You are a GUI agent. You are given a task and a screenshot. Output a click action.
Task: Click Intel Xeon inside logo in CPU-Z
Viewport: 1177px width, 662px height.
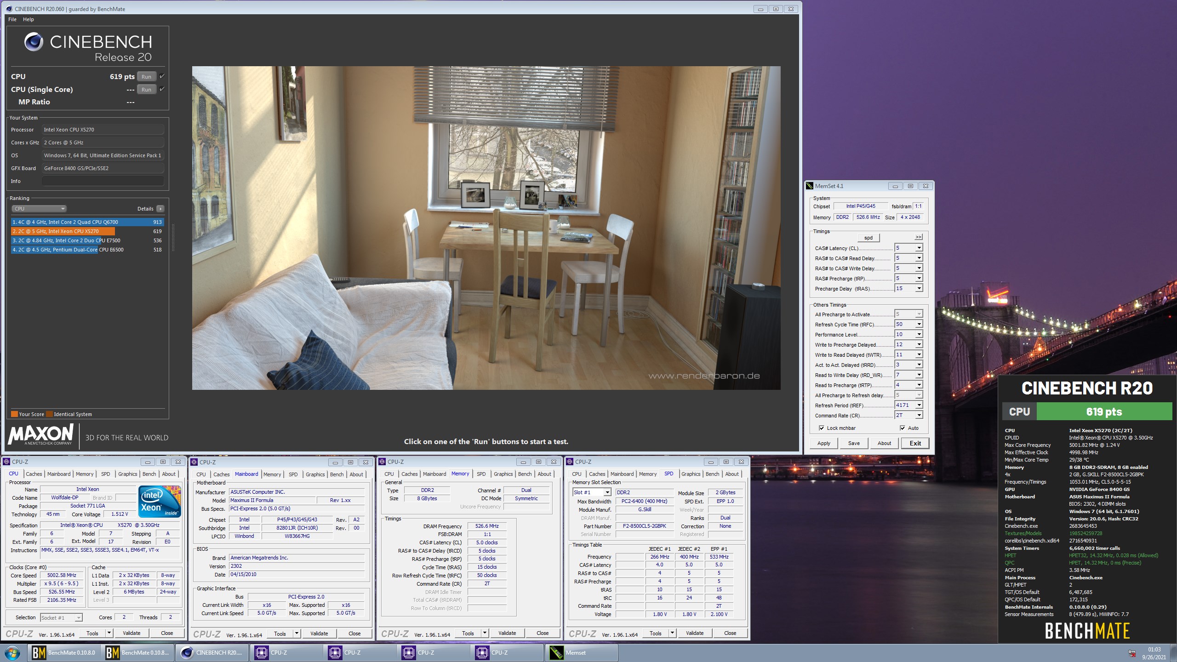click(x=160, y=502)
